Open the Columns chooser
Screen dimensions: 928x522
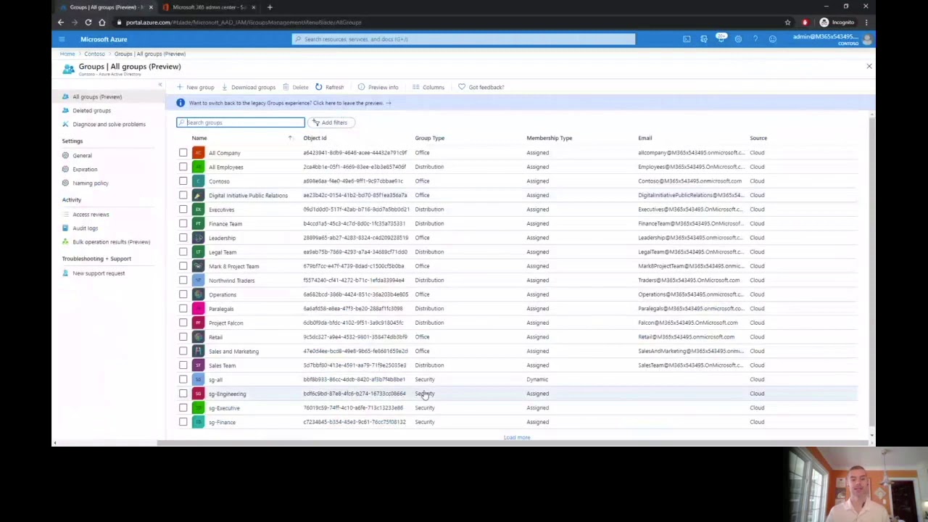click(x=428, y=87)
